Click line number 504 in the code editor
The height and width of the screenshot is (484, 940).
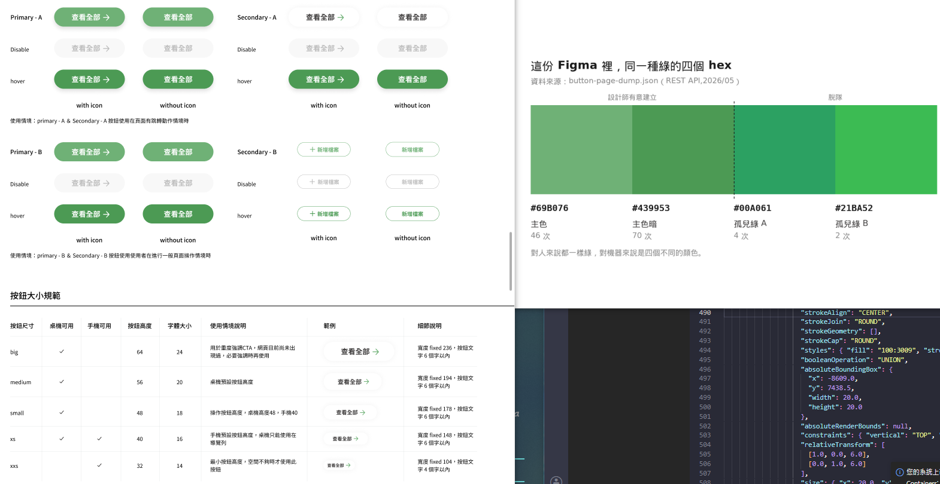(705, 445)
